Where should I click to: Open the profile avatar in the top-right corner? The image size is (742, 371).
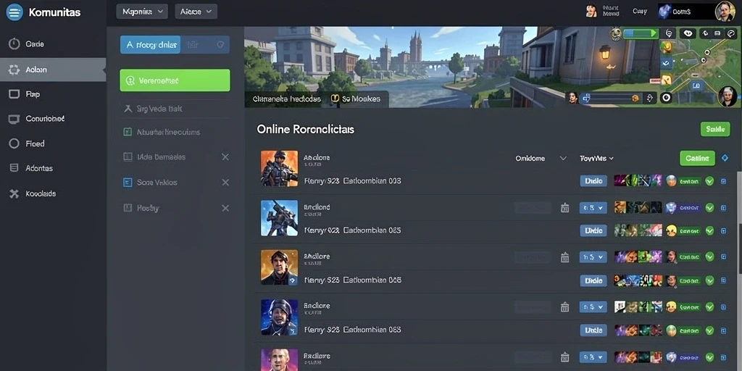tap(725, 12)
